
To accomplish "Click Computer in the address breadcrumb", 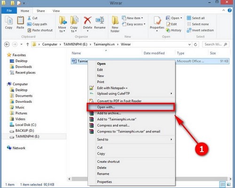I will coord(50,44).
